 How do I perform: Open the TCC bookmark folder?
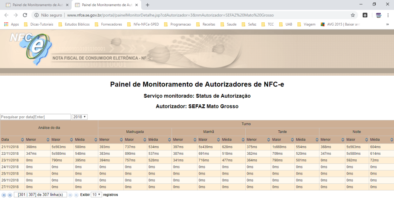(x=268, y=24)
